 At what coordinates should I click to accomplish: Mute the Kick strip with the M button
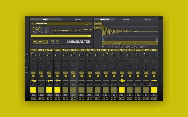[x=32, y=99]
